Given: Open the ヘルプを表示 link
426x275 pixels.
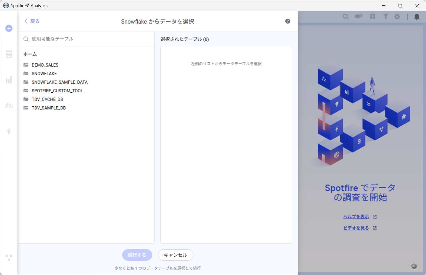Looking at the screenshot, I should [x=356, y=217].
